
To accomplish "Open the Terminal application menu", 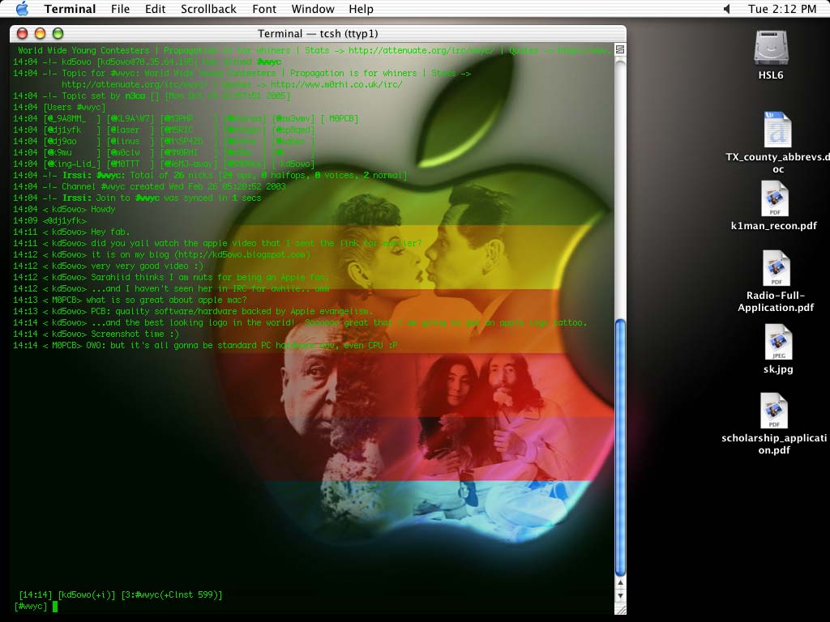I will pos(70,9).
